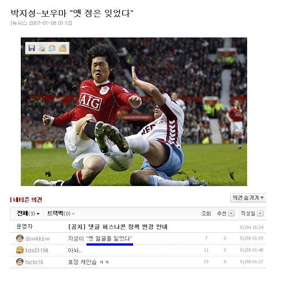Click username dowkksw
The image size is (296, 284).
[38, 238]
